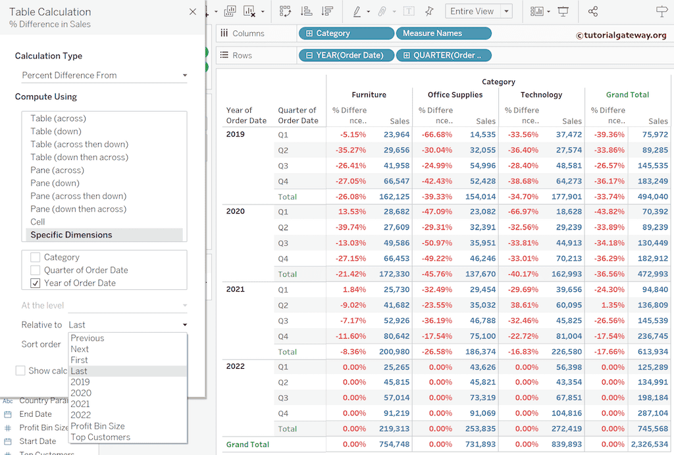Close the Table Calculation dialog
Image resolution: width=674 pixels, height=455 pixels.
click(192, 12)
